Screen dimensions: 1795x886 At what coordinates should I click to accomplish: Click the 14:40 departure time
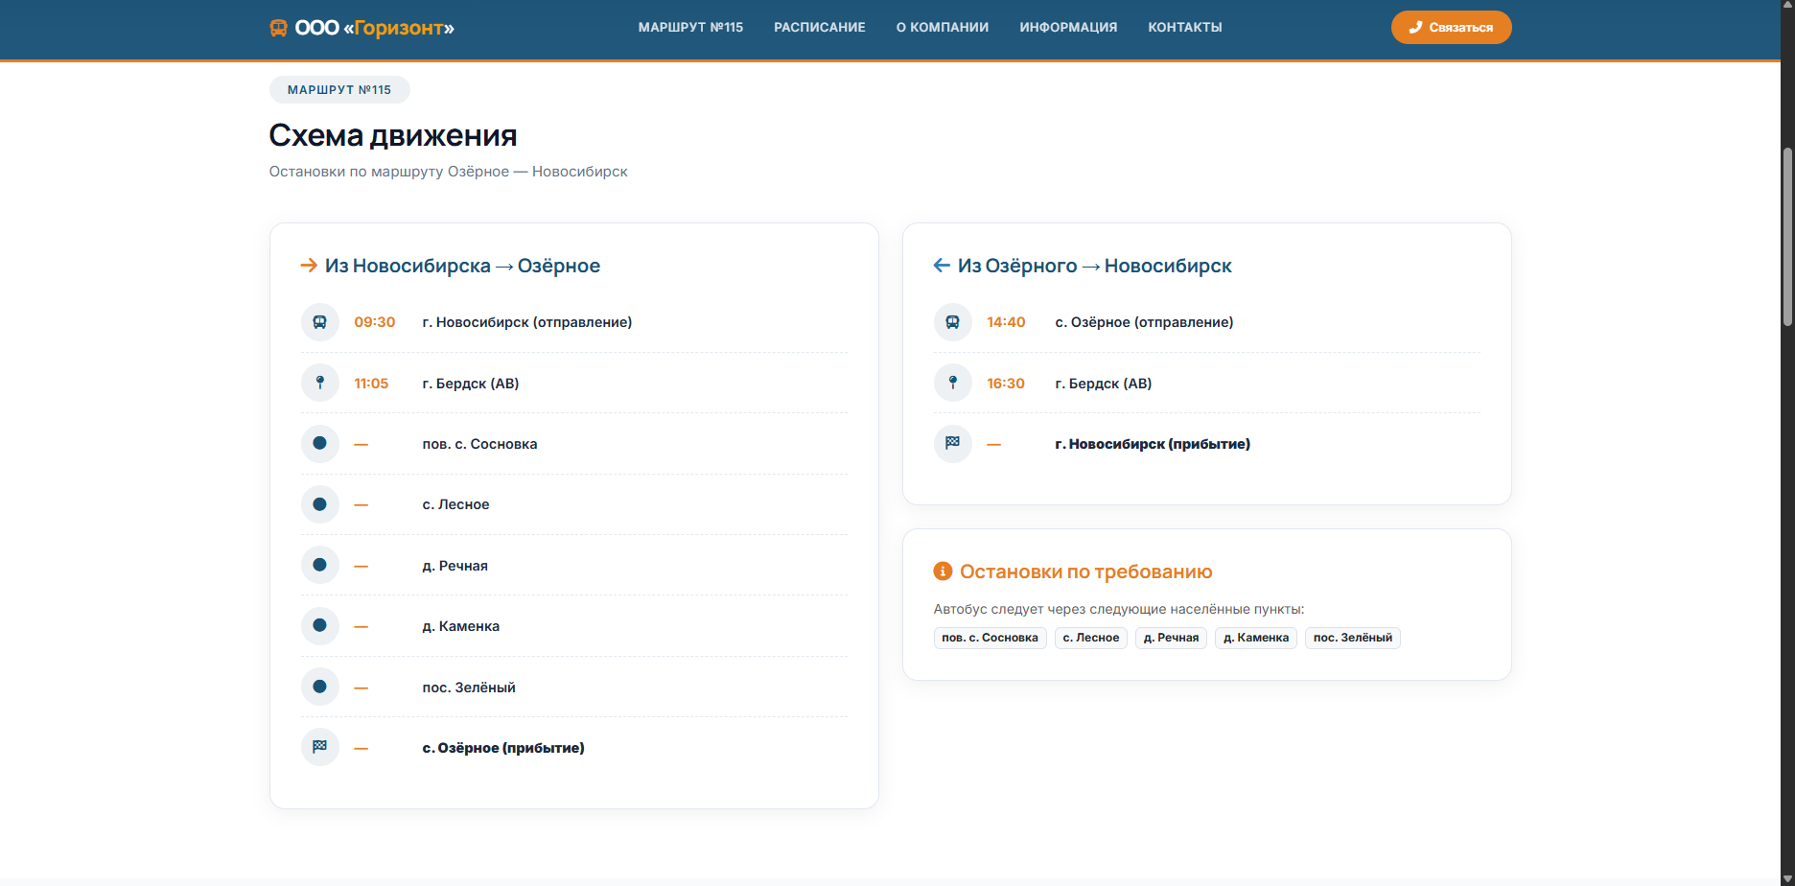click(1006, 322)
